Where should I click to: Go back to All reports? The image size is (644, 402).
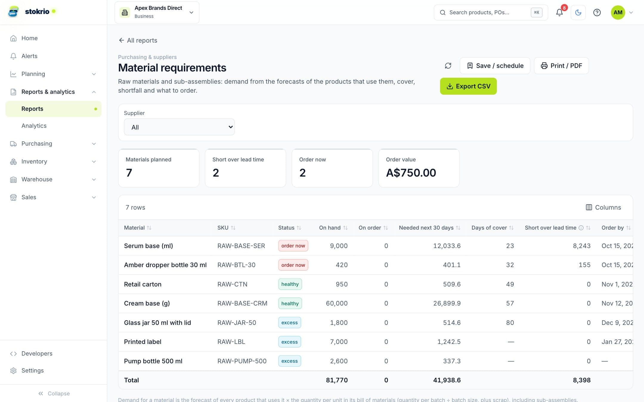138,40
